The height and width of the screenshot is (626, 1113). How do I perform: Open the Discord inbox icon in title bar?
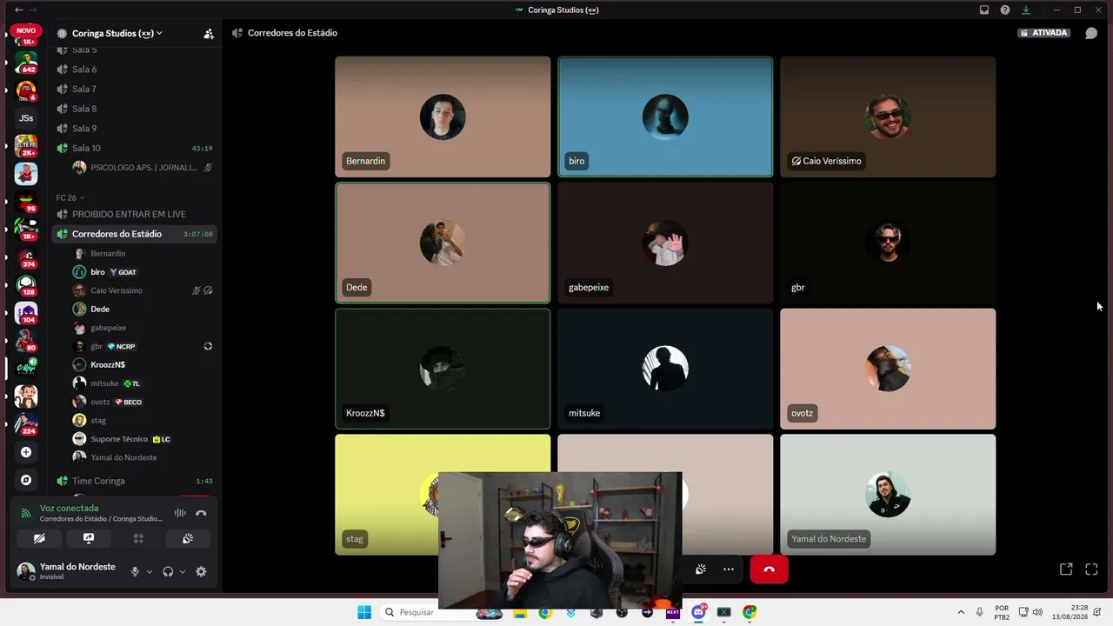984,10
